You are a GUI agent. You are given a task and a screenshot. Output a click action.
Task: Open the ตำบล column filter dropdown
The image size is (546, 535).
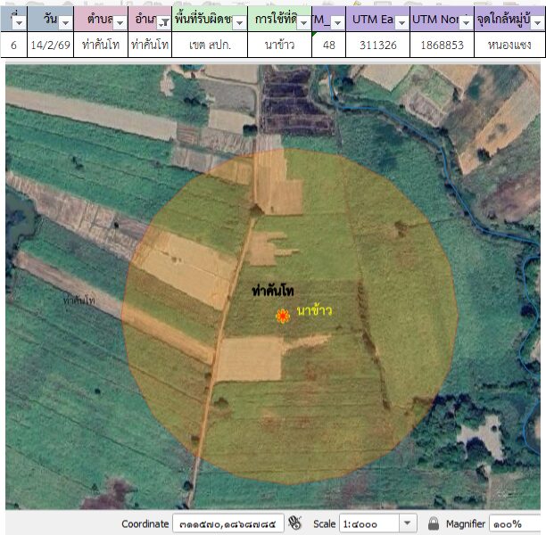pos(119,23)
